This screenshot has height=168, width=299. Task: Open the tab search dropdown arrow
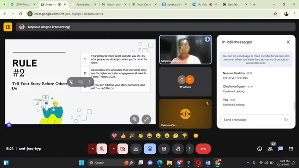click(4, 4)
